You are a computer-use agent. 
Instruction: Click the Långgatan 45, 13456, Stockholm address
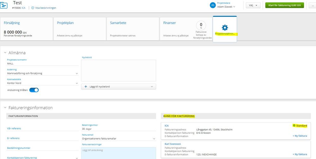point(214,130)
